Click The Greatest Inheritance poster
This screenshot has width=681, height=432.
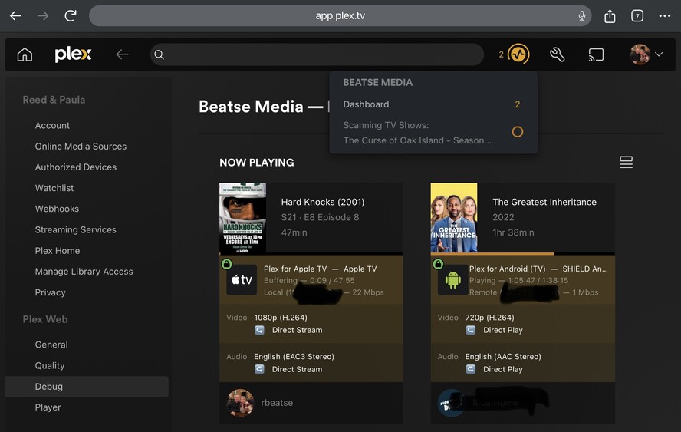tap(454, 218)
